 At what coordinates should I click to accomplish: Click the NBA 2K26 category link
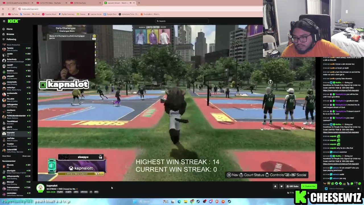click(51, 192)
